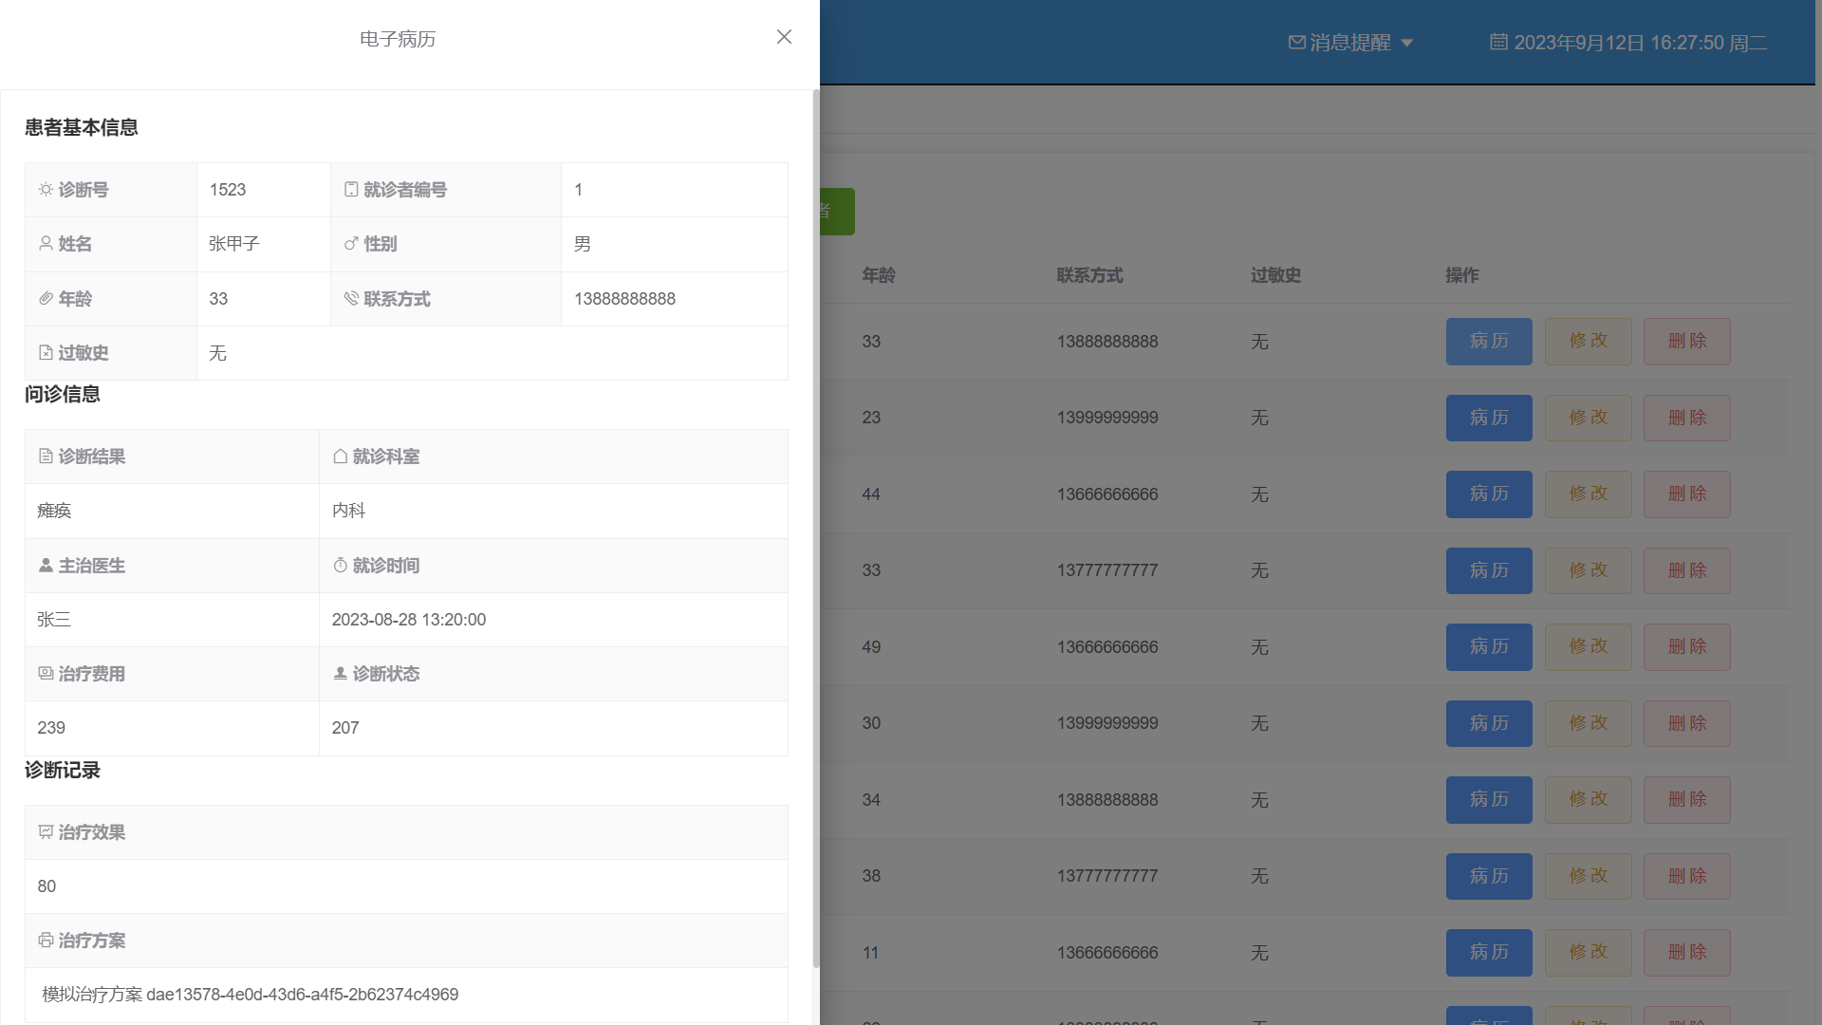The height and width of the screenshot is (1025, 1822).
Task: Click the 诊断号 value 1523
Action: click(x=228, y=190)
